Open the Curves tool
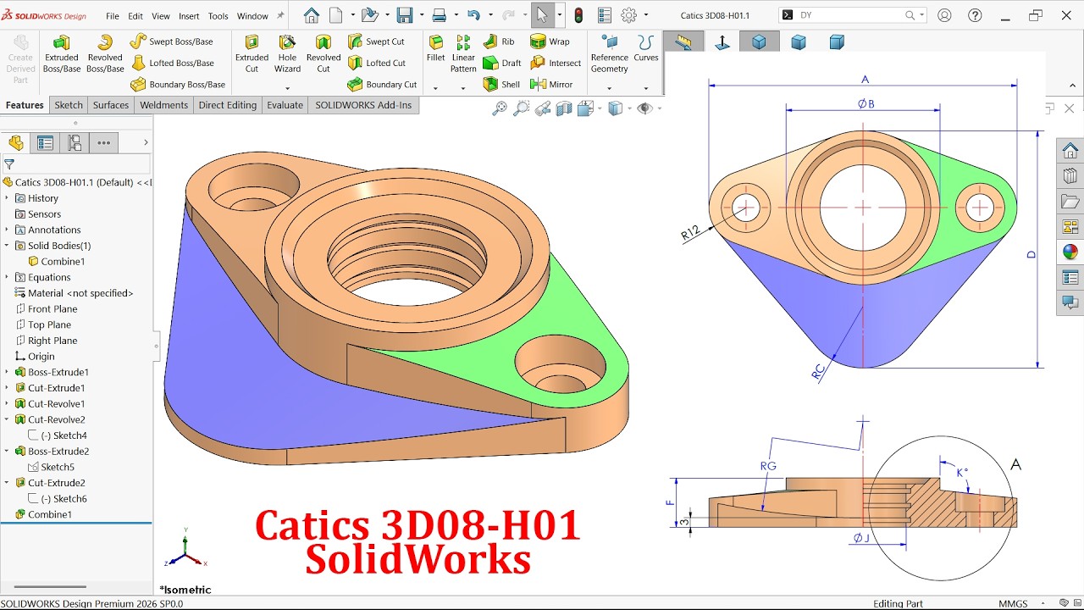Screen dimensions: 1084x610 [x=646, y=49]
